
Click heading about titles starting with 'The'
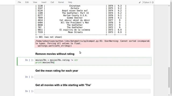pyautogui.click(x=63, y=85)
